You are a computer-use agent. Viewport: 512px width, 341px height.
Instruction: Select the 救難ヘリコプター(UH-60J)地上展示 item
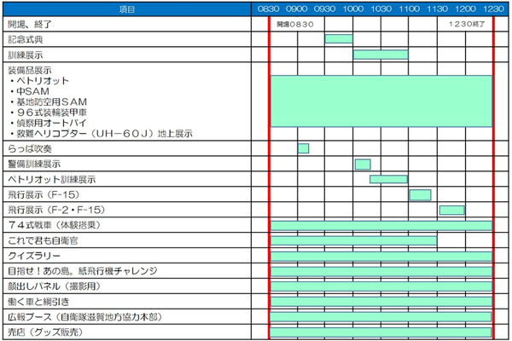pyautogui.click(x=101, y=134)
